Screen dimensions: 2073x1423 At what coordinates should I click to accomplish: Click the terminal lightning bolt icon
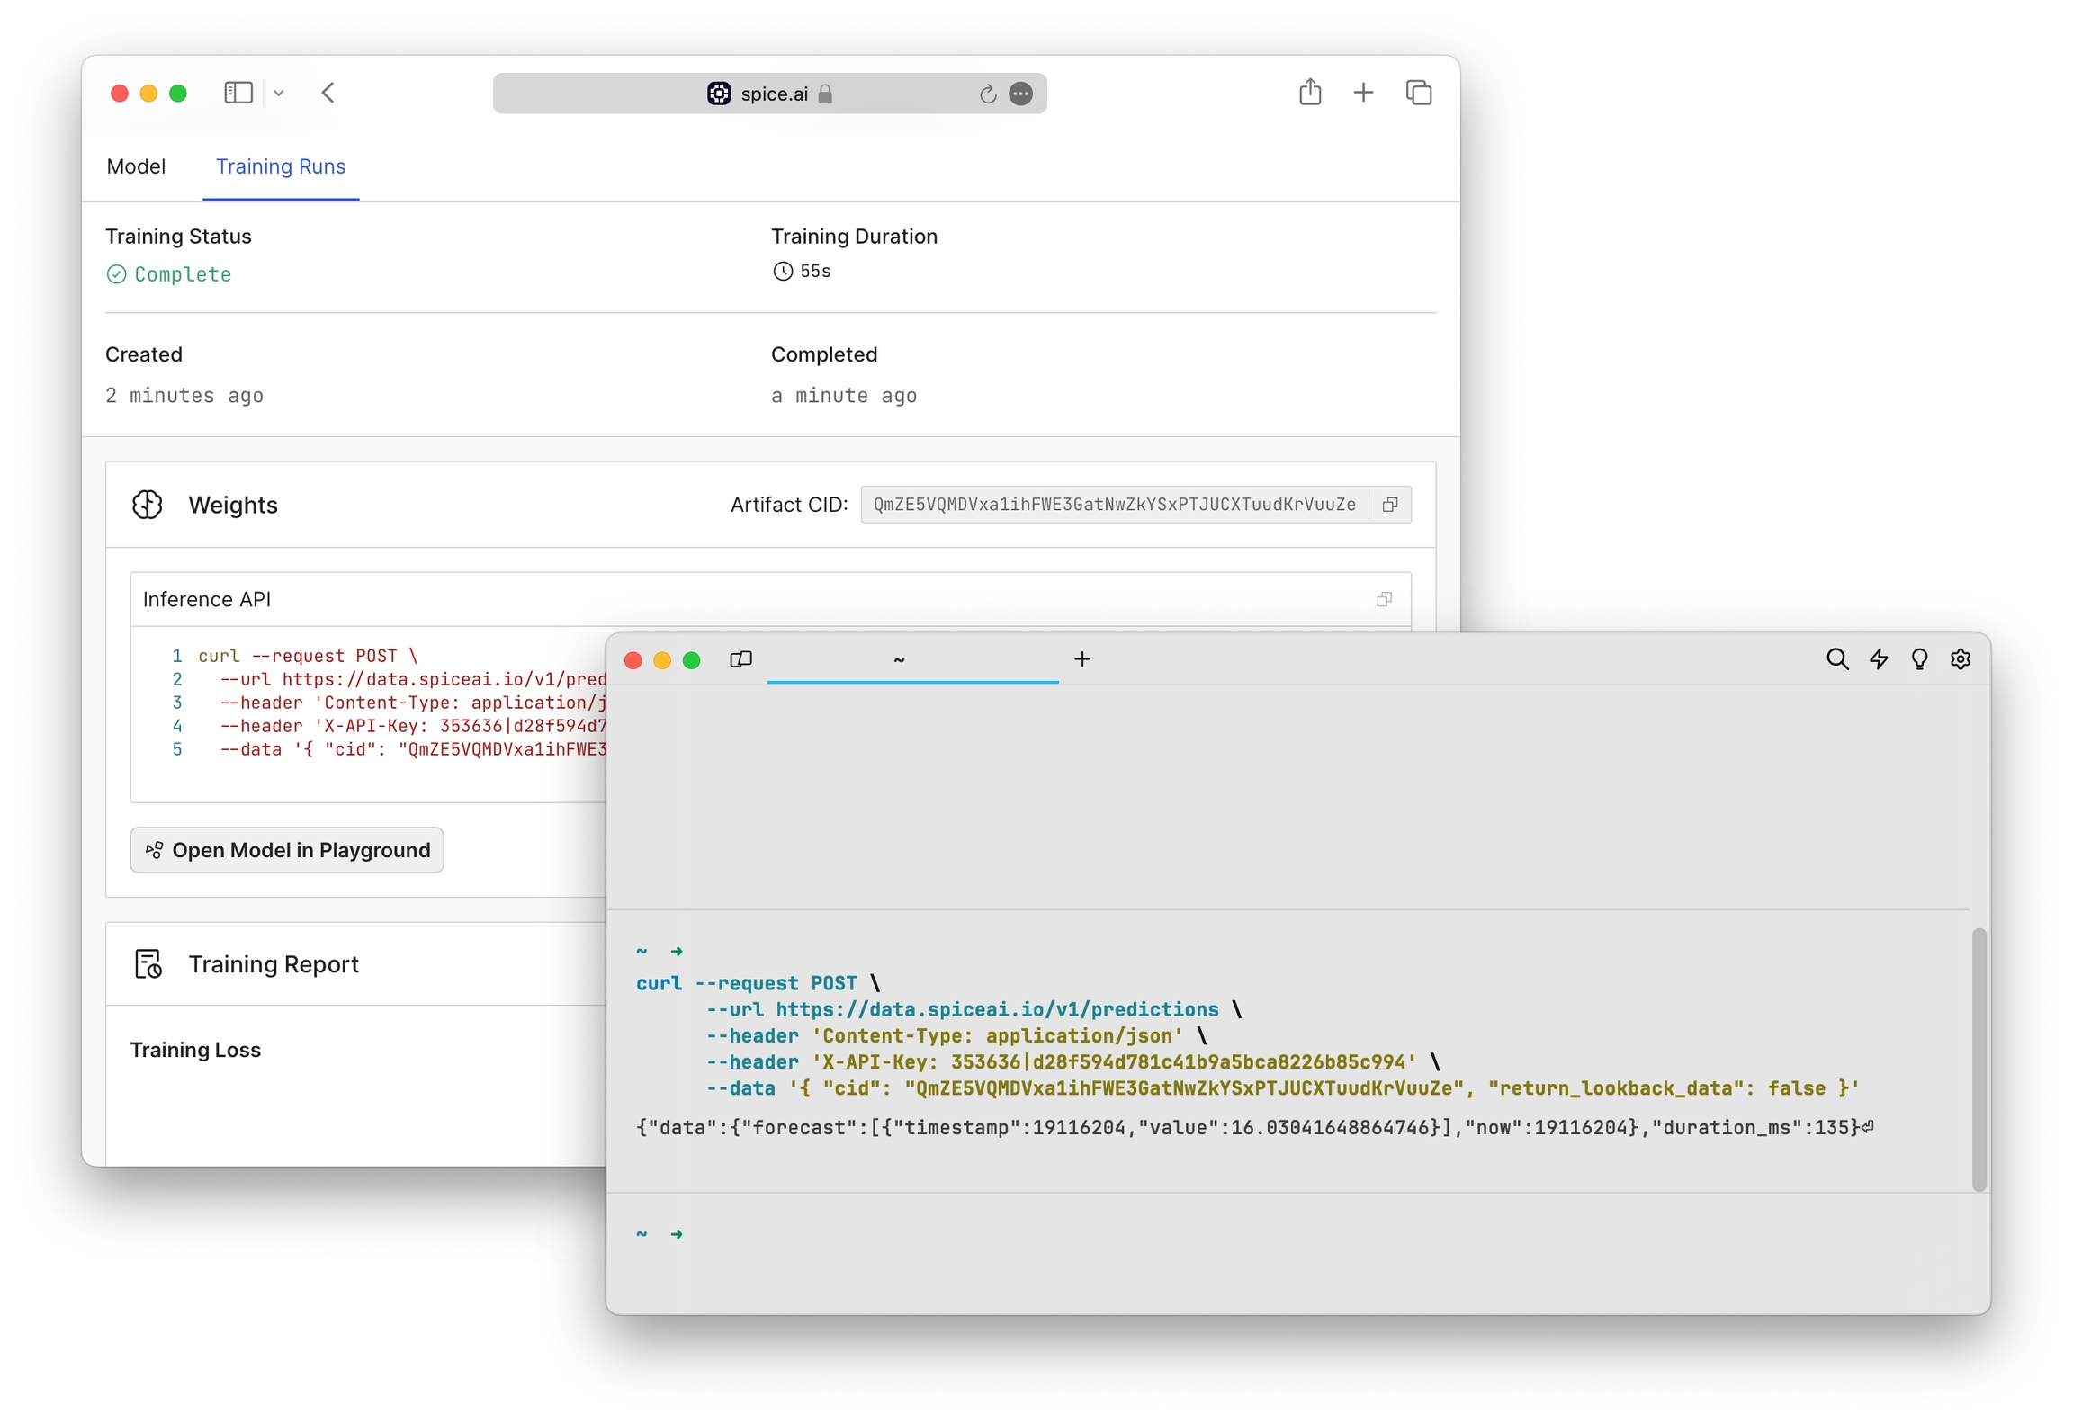click(1878, 659)
